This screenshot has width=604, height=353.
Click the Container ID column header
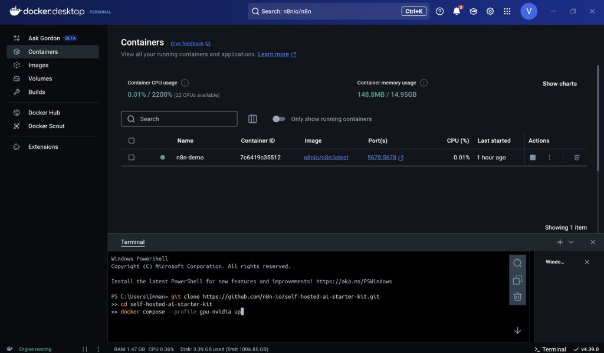(x=258, y=140)
